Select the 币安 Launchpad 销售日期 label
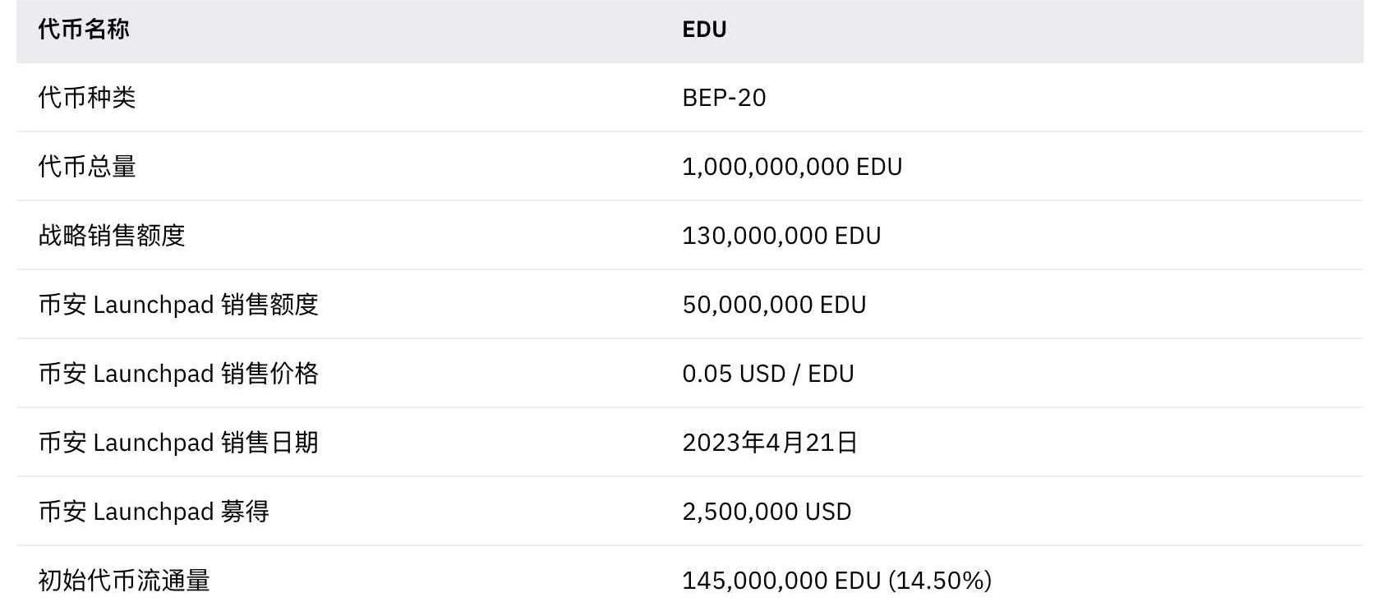 (178, 443)
